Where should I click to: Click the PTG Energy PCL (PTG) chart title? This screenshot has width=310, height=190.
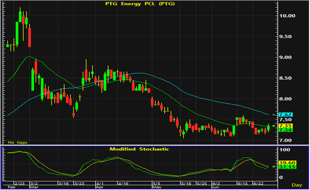(140, 4)
